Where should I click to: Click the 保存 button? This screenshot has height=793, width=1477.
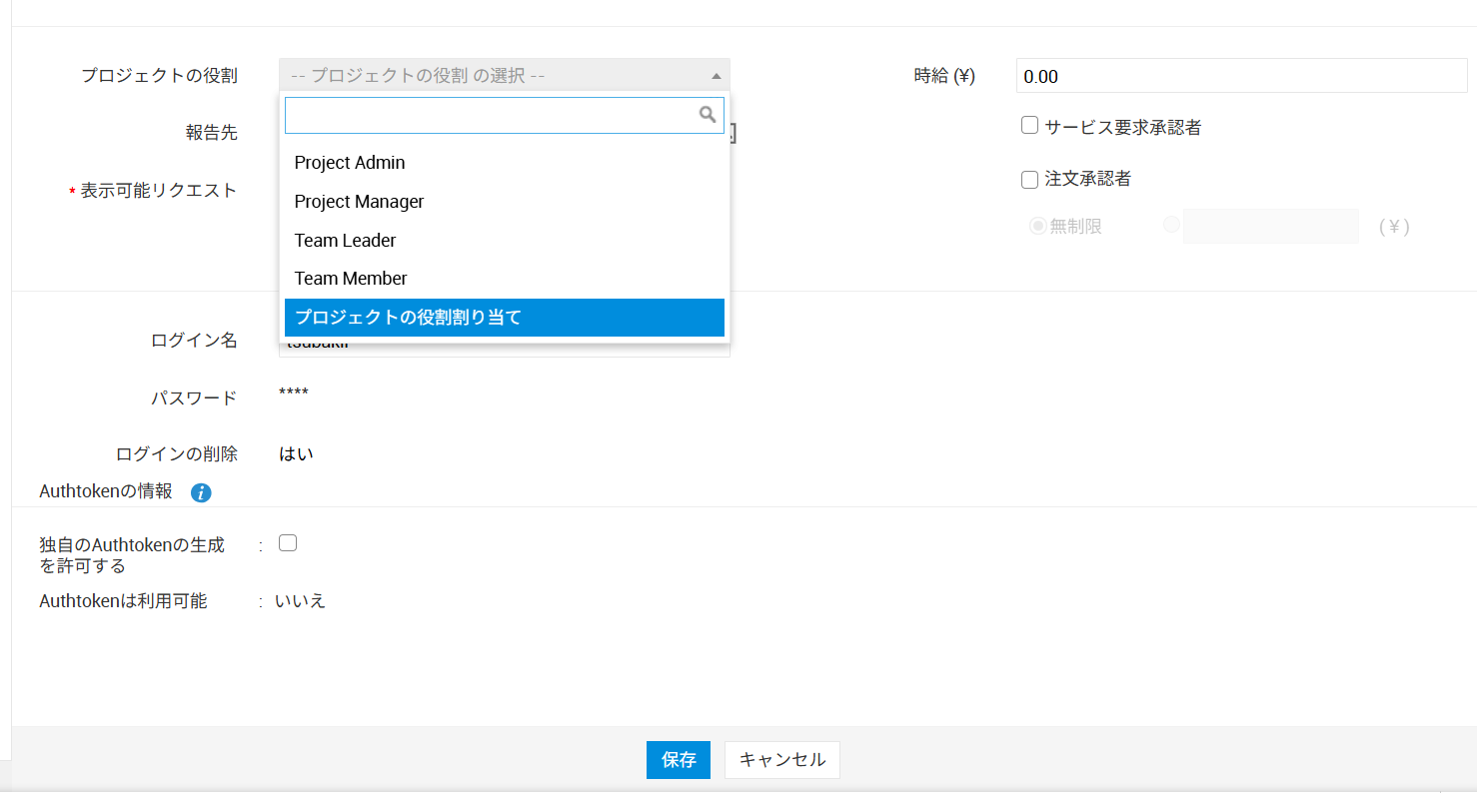(678, 760)
